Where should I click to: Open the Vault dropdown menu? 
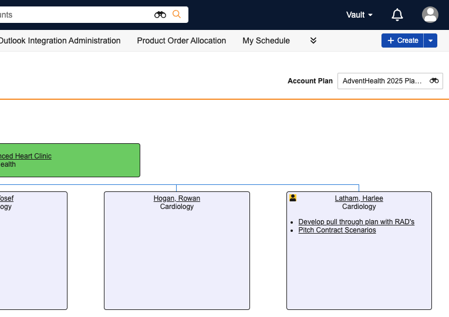(359, 15)
